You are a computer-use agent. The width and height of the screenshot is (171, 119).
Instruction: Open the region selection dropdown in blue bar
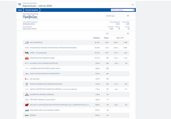[x=123, y=10]
